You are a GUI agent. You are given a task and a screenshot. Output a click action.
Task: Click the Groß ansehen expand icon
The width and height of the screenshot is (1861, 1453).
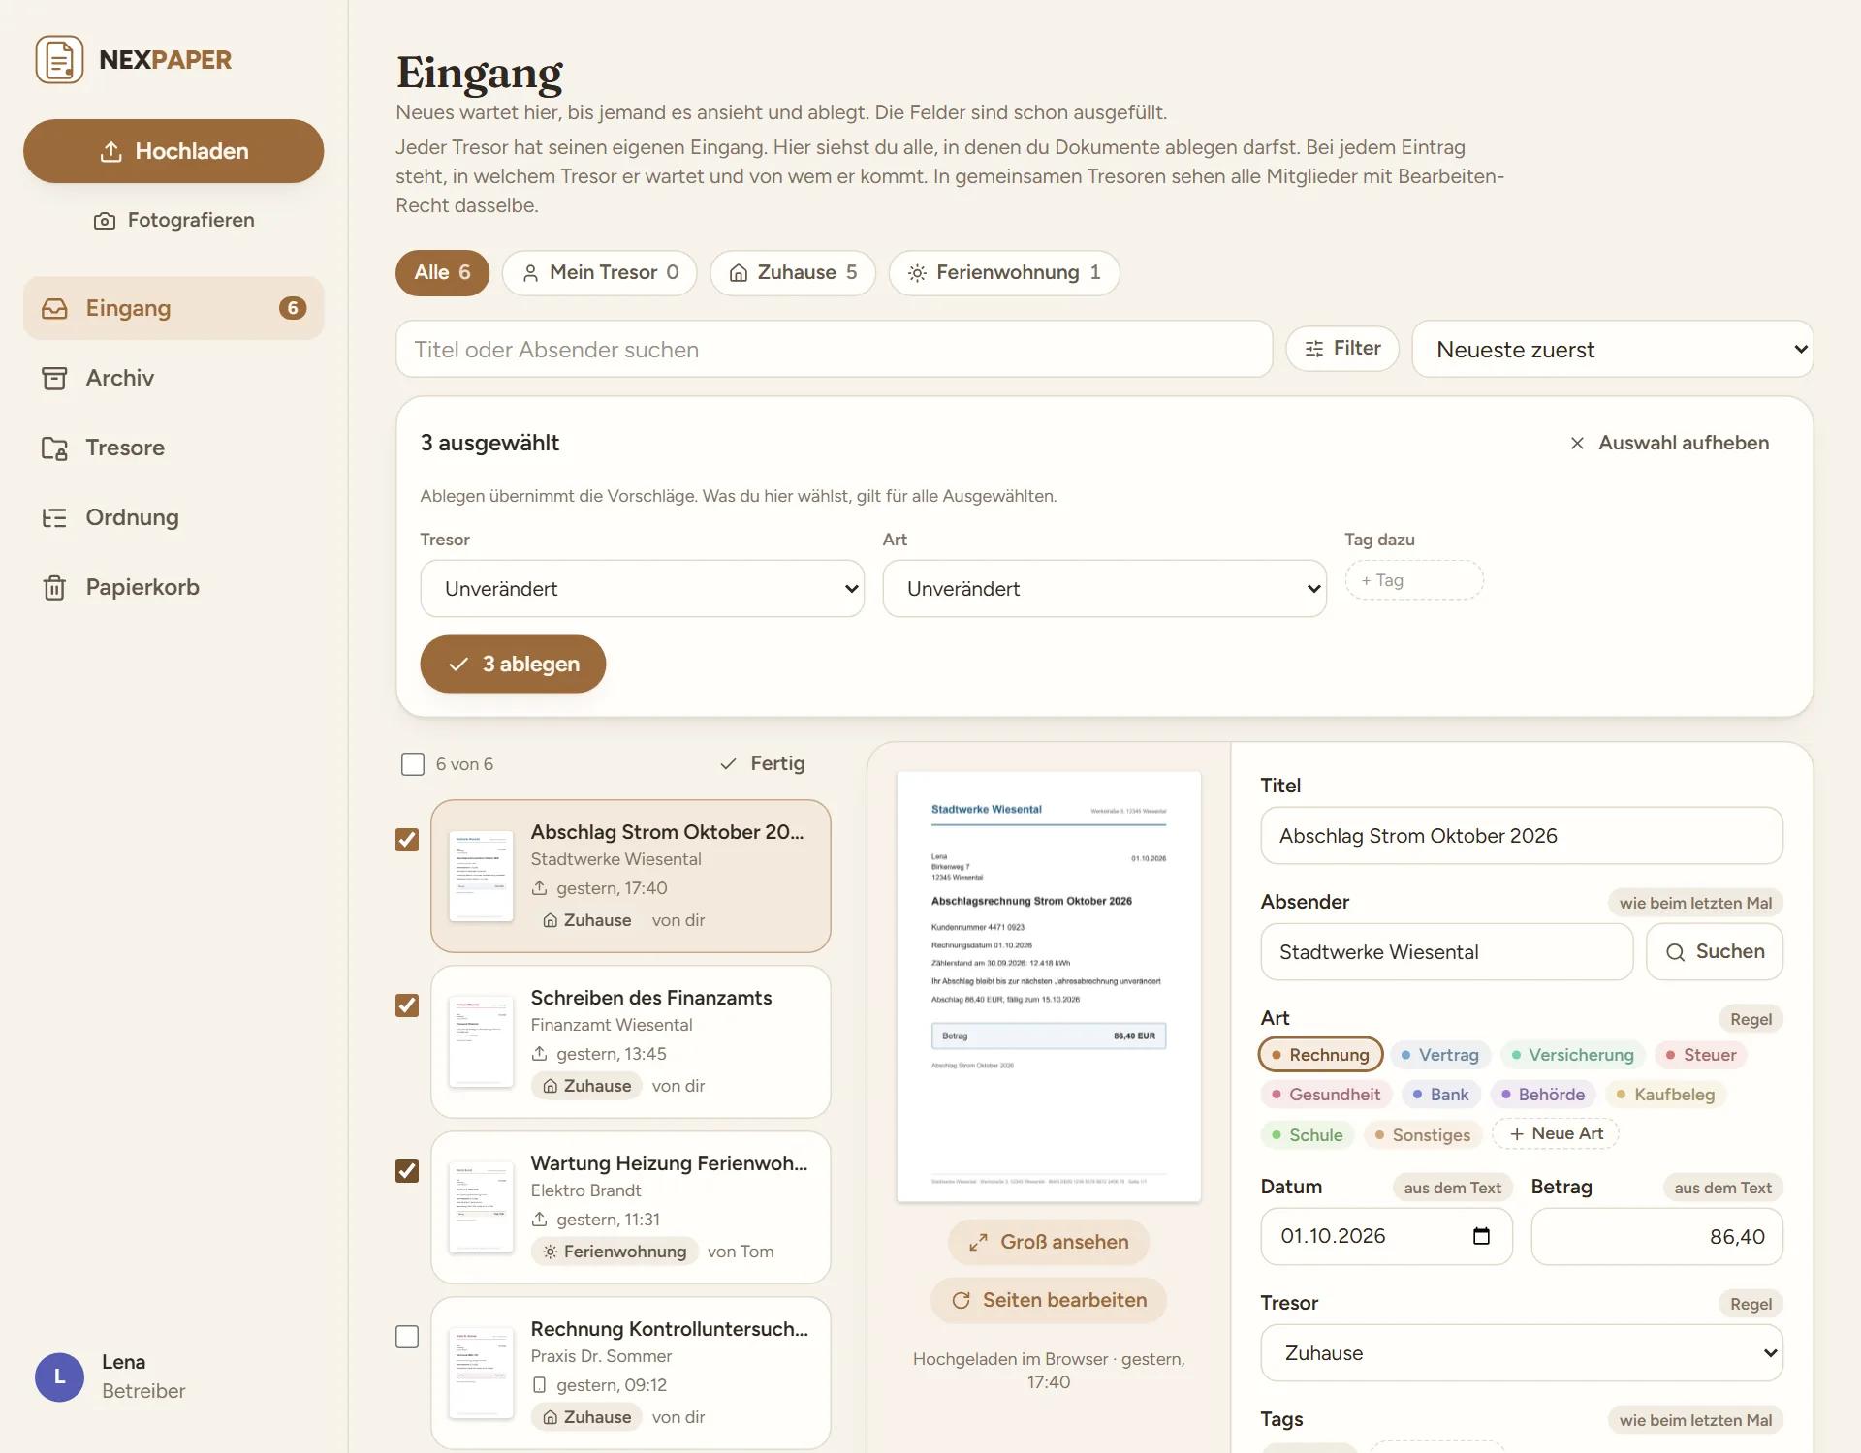click(978, 1242)
